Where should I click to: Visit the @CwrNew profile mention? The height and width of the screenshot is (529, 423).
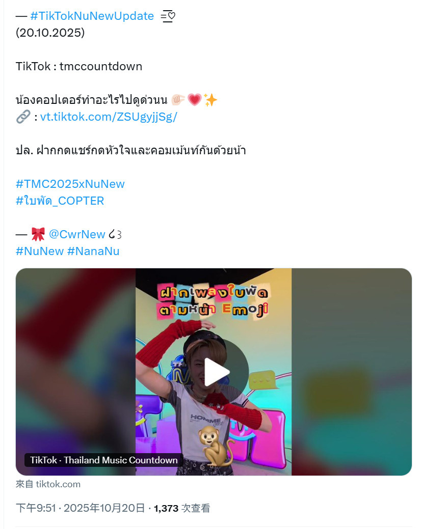[77, 234]
